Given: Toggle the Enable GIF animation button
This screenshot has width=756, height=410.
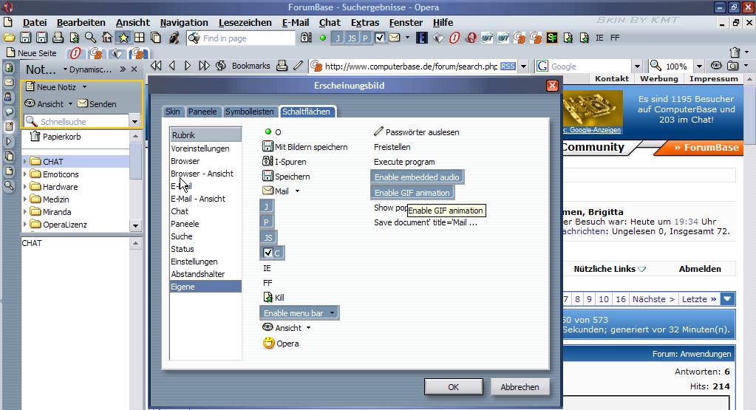Looking at the screenshot, I should pos(412,193).
